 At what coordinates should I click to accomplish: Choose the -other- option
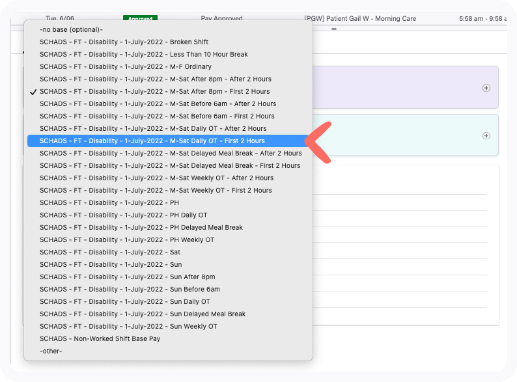51,351
